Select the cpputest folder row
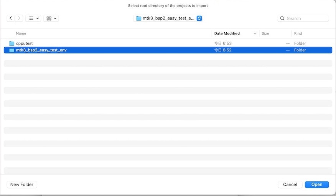The width and height of the screenshot is (336, 196). (168, 43)
